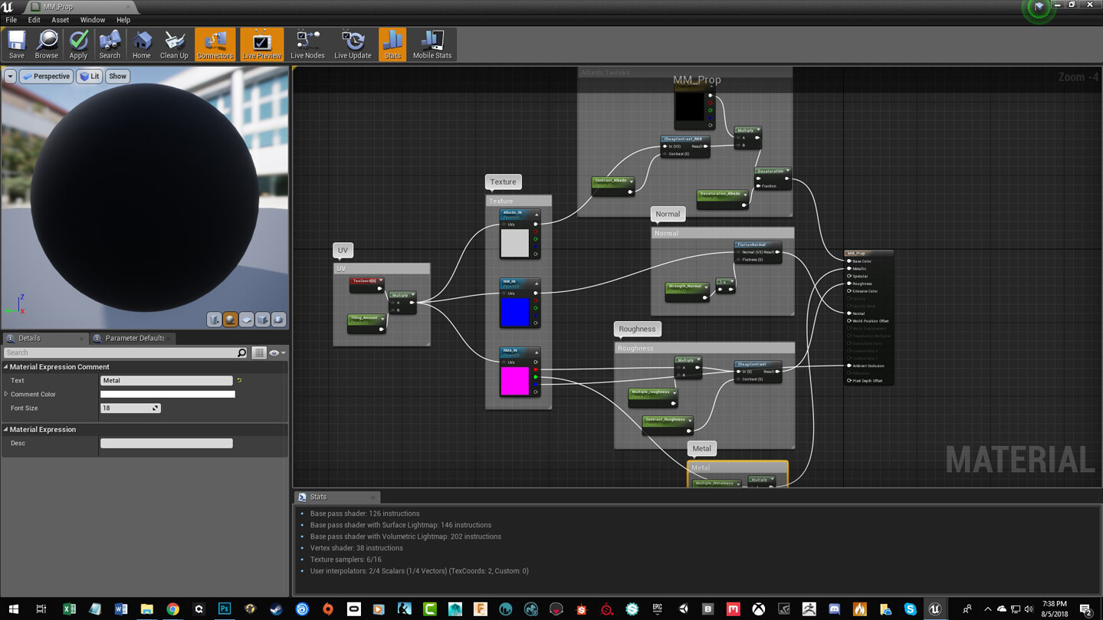Select NM_IN blue texture preview

[x=514, y=312]
